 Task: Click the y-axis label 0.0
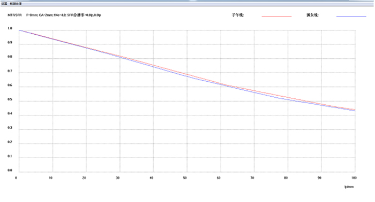point(10,170)
